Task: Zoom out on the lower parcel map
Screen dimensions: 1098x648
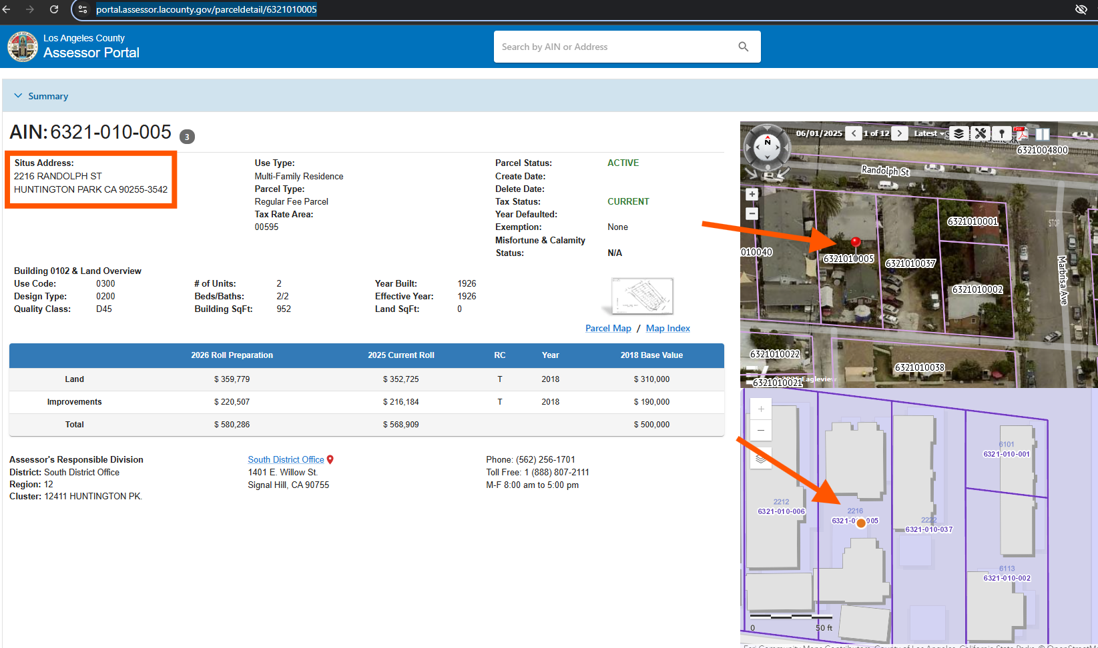Action: pyautogui.click(x=761, y=431)
